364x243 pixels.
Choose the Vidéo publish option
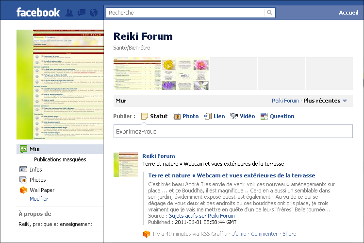point(248,116)
